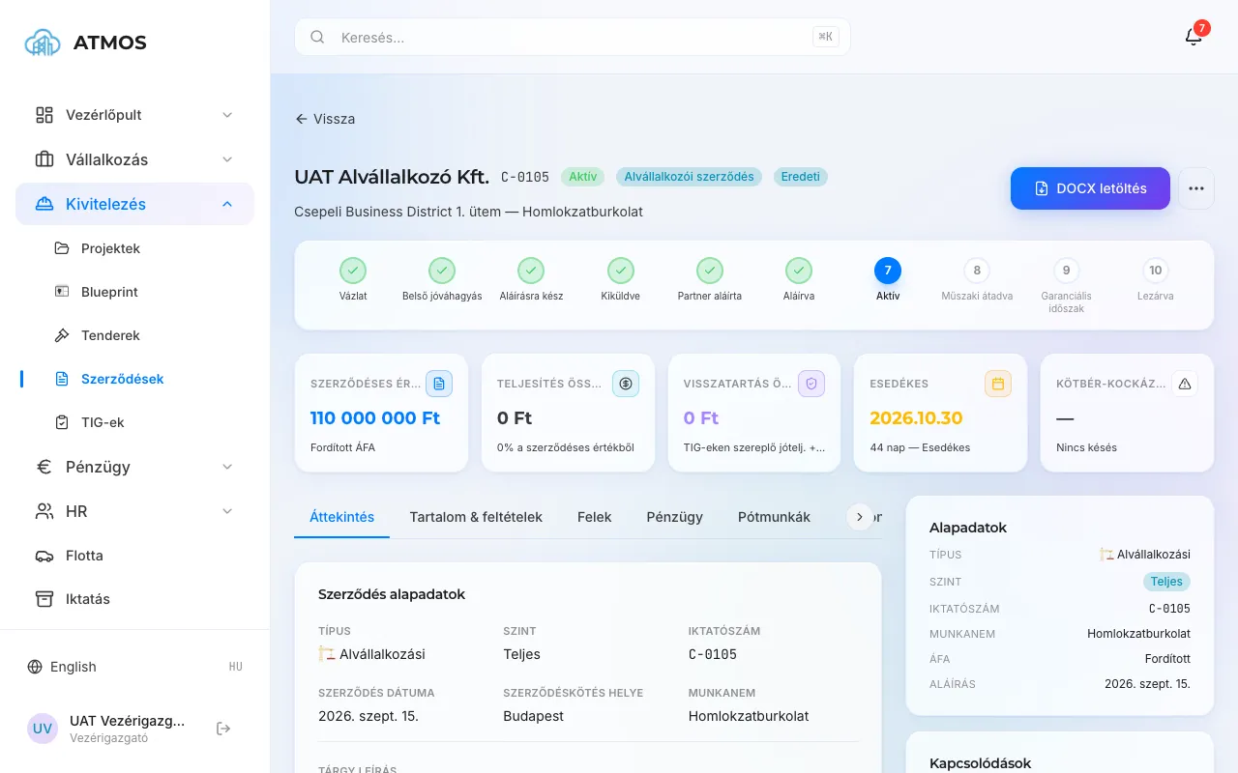1238x773 pixels.
Task: Open Flotta from the sidebar
Action: (x=134, y=556)
